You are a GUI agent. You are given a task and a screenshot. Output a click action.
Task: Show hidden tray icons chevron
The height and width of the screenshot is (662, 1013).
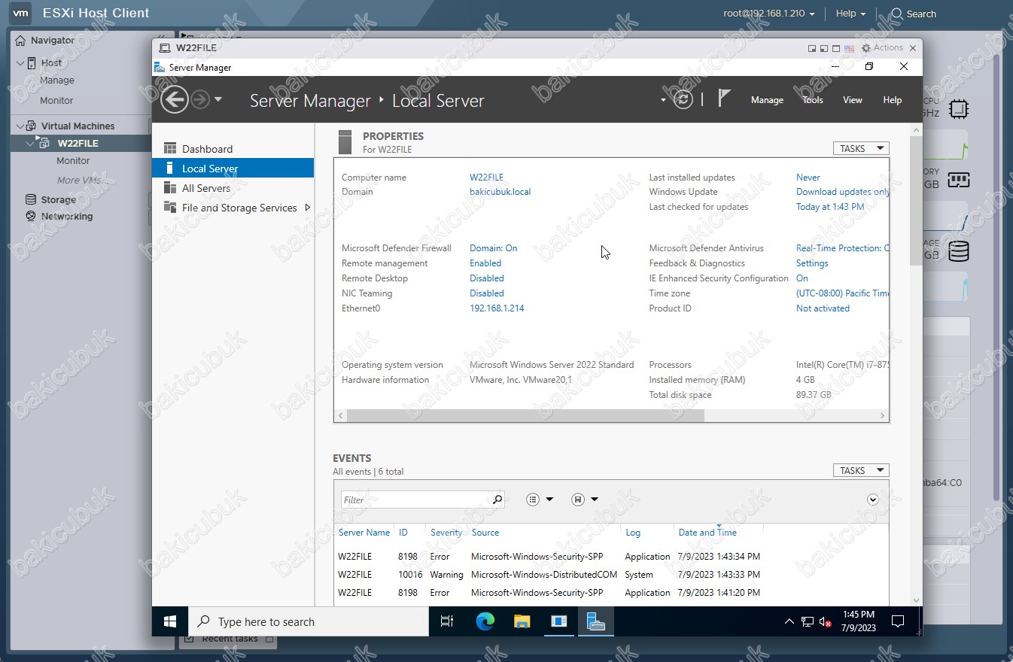pos(789,621)
